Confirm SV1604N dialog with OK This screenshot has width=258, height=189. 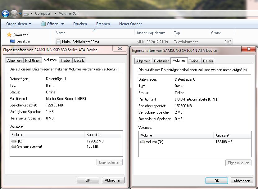217,181
